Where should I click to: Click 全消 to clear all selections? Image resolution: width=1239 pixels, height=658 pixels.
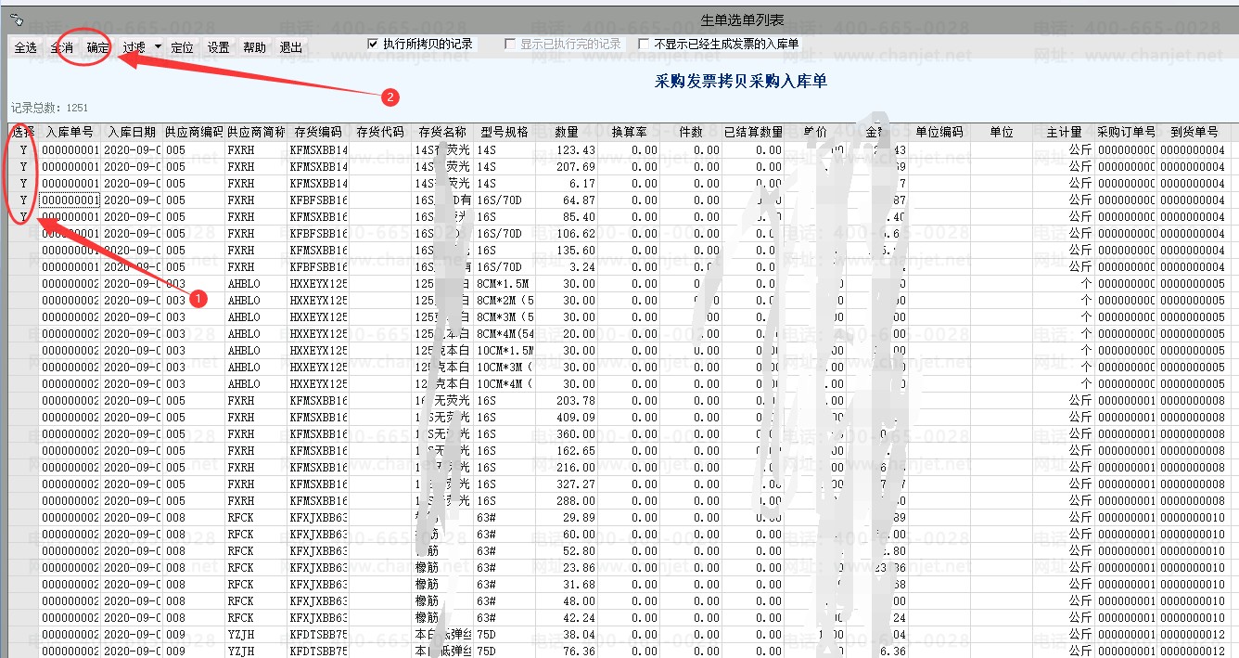pos(62,47)
